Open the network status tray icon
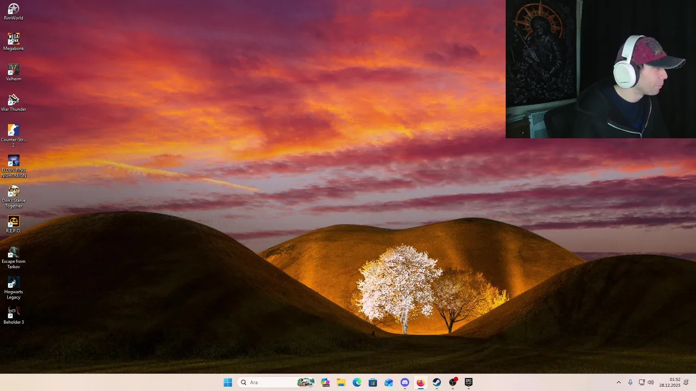 click(642, 382)
